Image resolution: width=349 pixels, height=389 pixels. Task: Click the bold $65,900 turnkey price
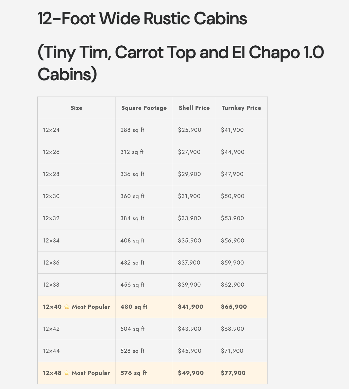click(x=234, y=307)
